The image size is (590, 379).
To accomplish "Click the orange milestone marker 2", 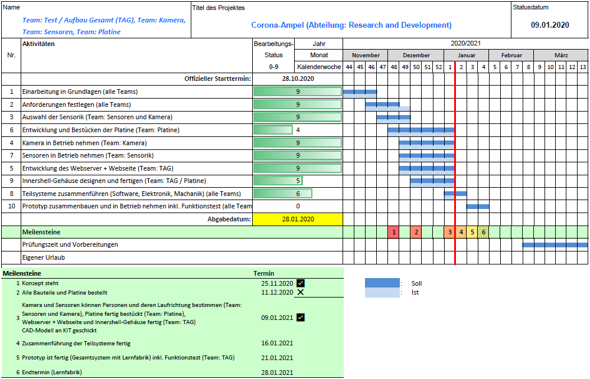I will click(415, 231).
